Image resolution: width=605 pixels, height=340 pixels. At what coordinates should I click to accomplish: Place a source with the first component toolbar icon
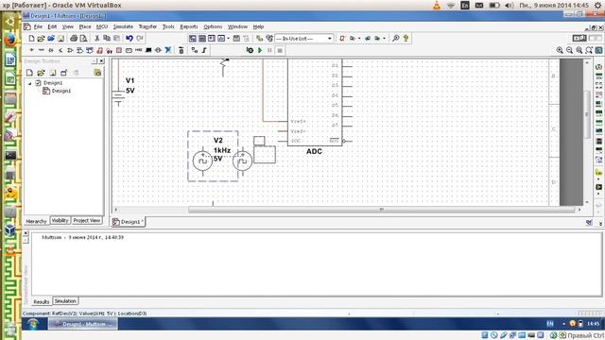click(31, 50)
